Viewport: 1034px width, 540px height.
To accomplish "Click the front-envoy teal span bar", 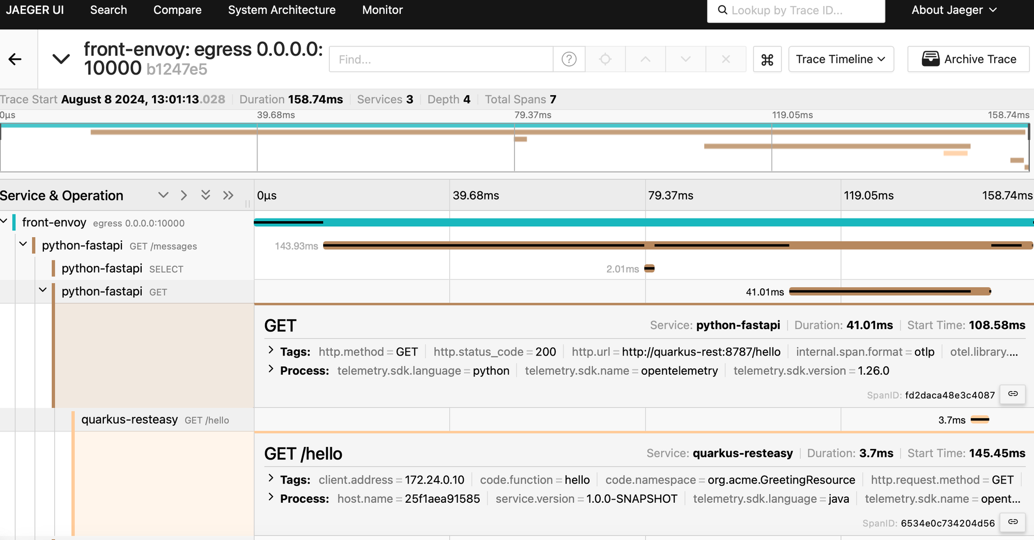I will 644,222.
